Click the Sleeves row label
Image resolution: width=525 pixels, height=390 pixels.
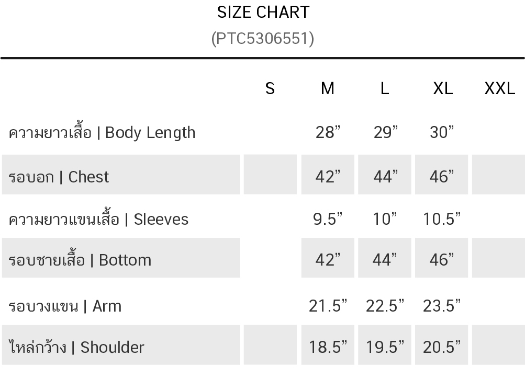pyautogui.click(x=98, y=219)
